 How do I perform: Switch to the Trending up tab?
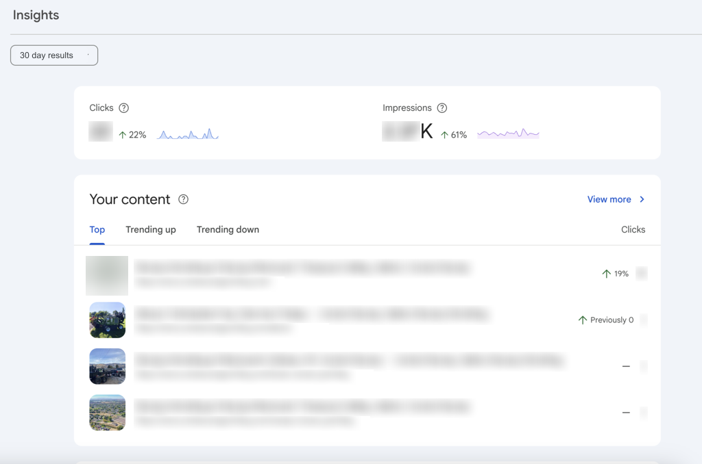[151, 230]
